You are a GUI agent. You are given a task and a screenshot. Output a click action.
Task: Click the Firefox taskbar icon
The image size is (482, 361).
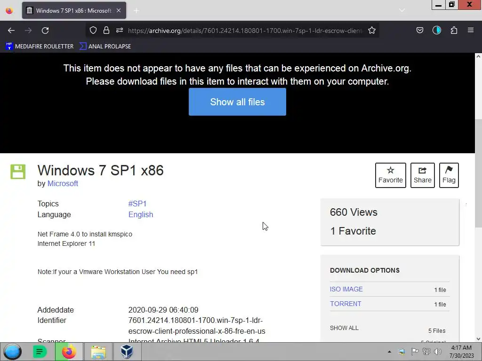point(69,352)
